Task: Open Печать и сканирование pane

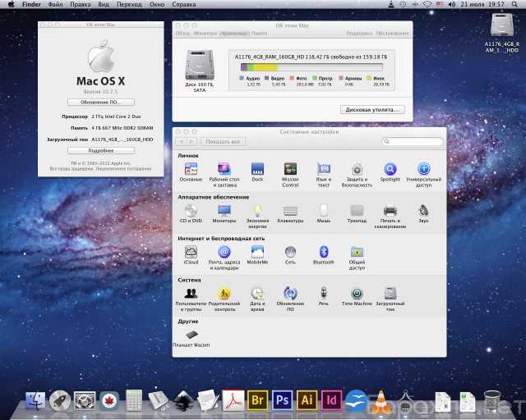Action: coord(390,217)
